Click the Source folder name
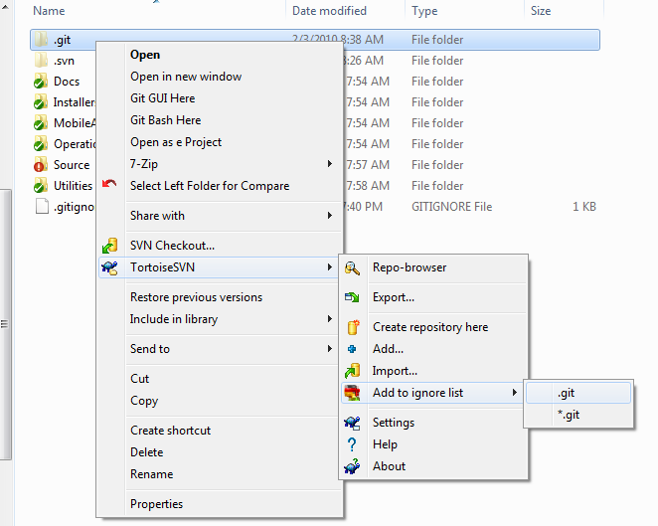This screenshot has width=658, height=526. pos(72,165)
